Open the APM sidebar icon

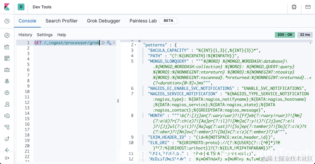tap(7, 127)
